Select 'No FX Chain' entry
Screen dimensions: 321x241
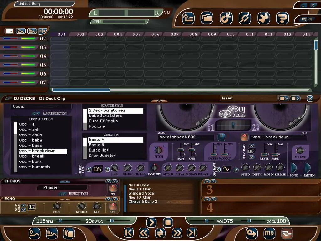pos(139,185)
